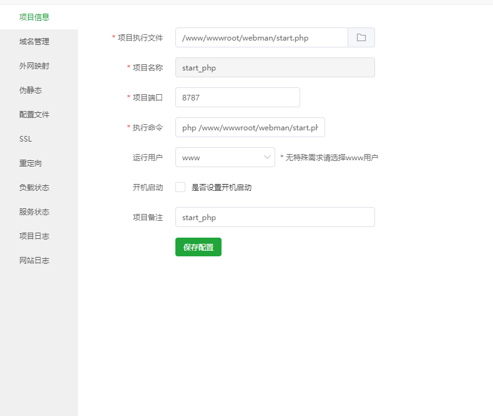The height and width of the screenshot is (416, 493).
Task: Open the 运行用户 dropdown
Action: (x=225, y=157)
